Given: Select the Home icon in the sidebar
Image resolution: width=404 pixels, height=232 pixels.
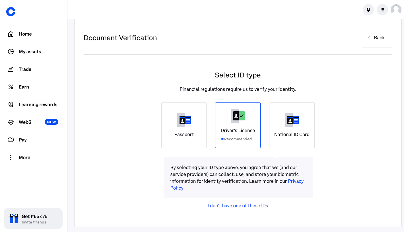Looking at the screenshot, I should [x=11, y=34].
